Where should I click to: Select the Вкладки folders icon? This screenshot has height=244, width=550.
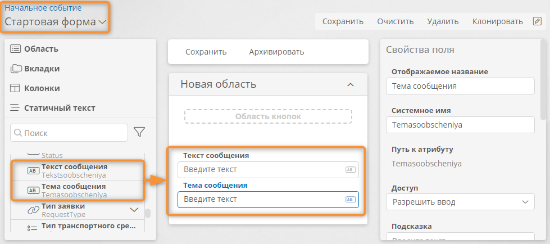[x=16, y=69]
